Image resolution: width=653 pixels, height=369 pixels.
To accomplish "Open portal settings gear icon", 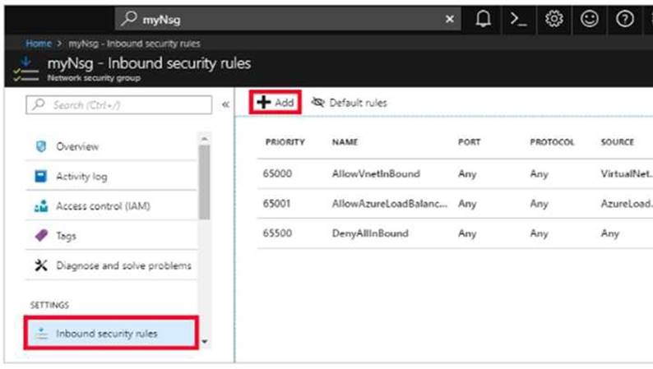I will [x=553, y=19].
